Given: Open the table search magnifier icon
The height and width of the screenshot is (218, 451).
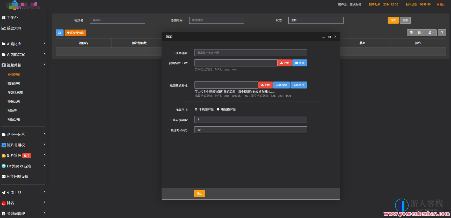Looking at the screenshot, I should [x=442, y=33].
